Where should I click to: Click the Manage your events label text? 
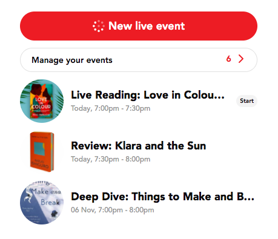click(72, 60)
